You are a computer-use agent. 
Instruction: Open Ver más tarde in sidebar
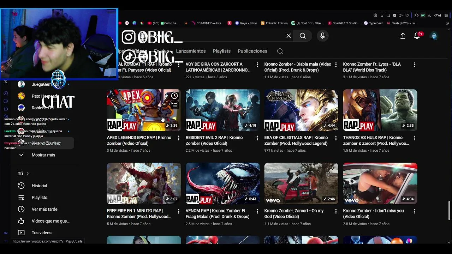click(44, 209)
